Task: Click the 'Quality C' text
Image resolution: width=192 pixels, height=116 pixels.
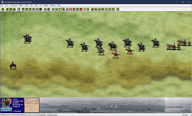Action: click(16, 103)
